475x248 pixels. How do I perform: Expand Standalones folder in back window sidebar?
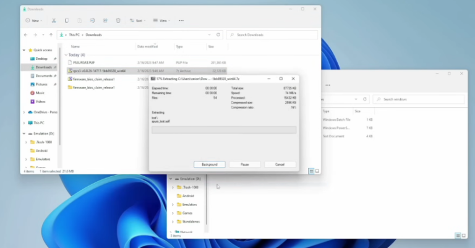(173, 221)
